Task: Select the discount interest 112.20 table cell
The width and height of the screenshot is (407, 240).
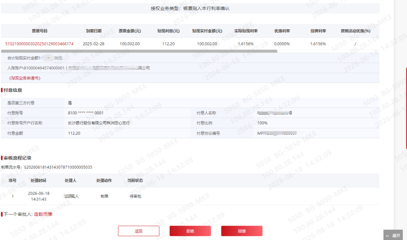Action: point(168,44)
